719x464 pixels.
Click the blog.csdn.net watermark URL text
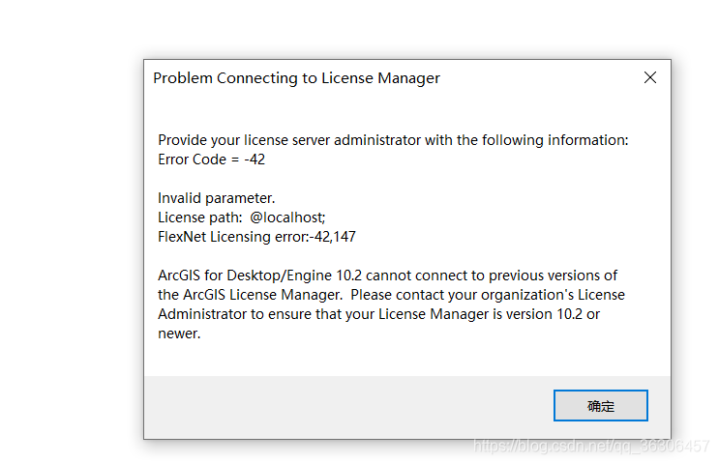(590, 446)
